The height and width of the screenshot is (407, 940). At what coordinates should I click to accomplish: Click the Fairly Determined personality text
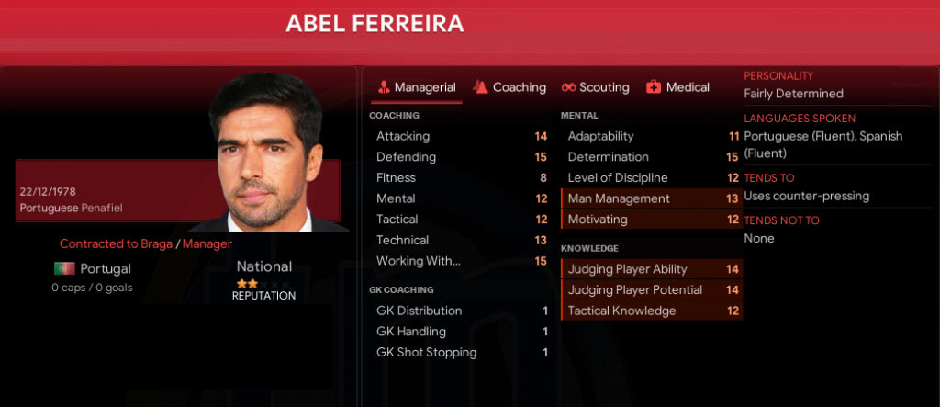coord(793,94)
